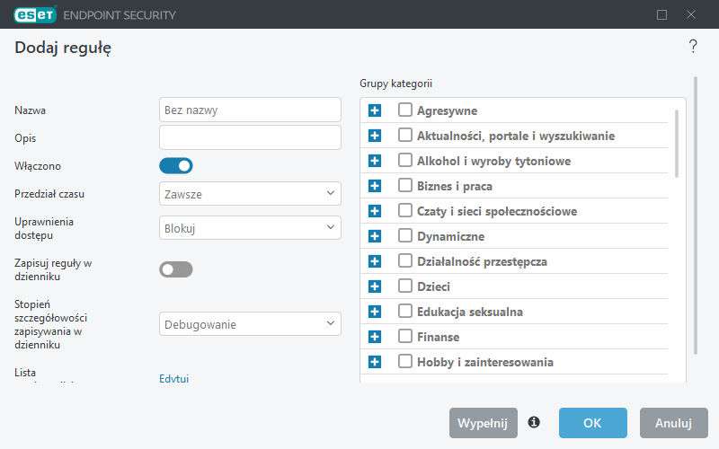The height and width of the screenshot is (449, 719).
Task: Expand the Finanse category group
Action: (x=375, y=338)
